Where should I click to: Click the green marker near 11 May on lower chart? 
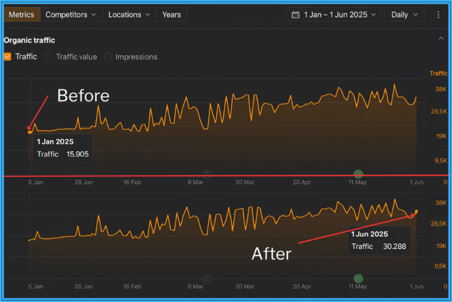[x=358, y=278]
